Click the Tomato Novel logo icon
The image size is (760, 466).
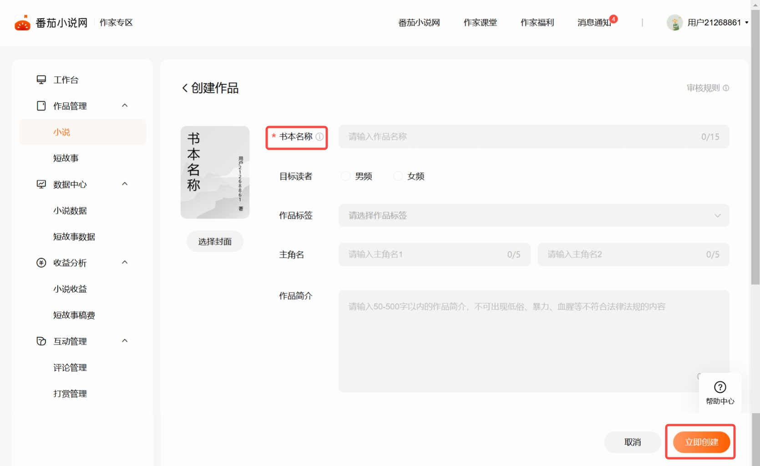click(x=22, y=23)
